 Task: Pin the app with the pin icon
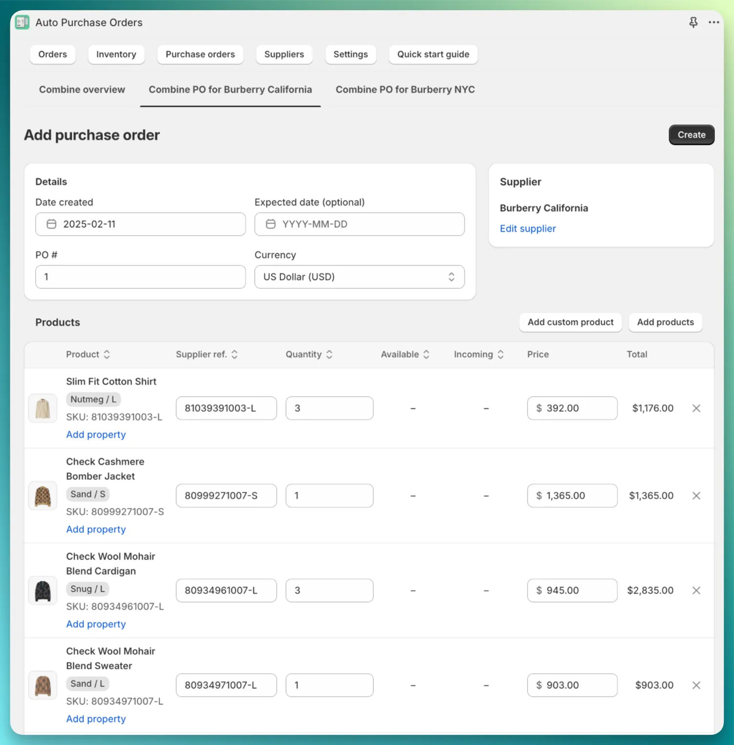click(693, 22)
